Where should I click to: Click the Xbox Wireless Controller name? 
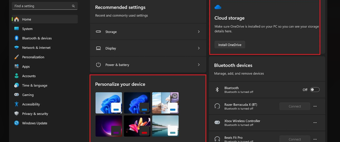pos(242,121)
